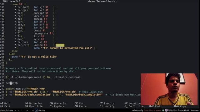200x112 pixels.
Task: Click the ^O Write Out shortcut
Action: [x=34, y=103]
